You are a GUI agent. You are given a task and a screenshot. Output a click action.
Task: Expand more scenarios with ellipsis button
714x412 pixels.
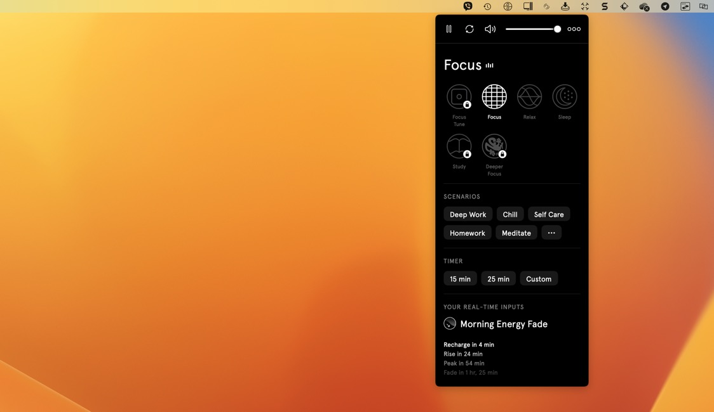551,233
